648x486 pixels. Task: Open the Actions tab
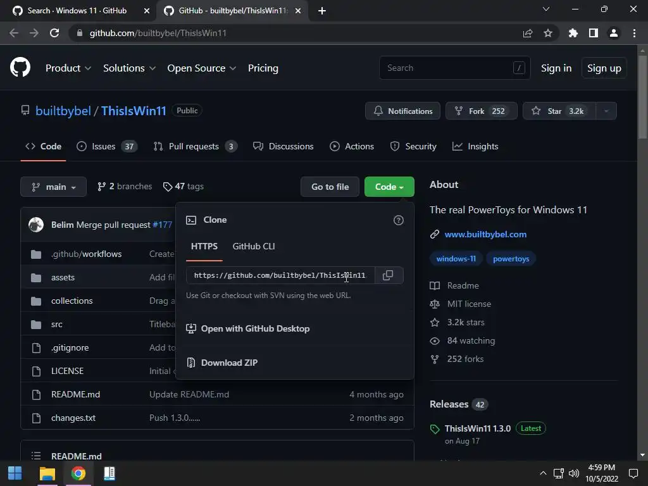point(352,147)
